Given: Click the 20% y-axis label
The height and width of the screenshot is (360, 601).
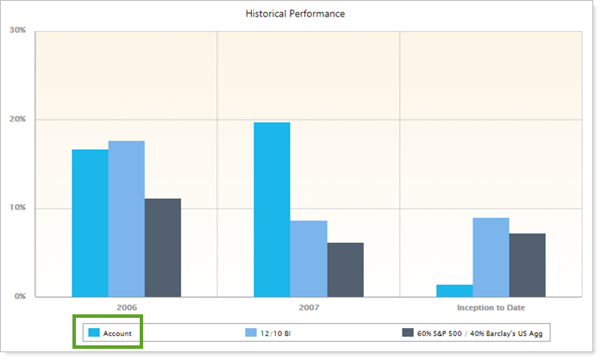Looking at the screenshot, I should pos(17,119).
